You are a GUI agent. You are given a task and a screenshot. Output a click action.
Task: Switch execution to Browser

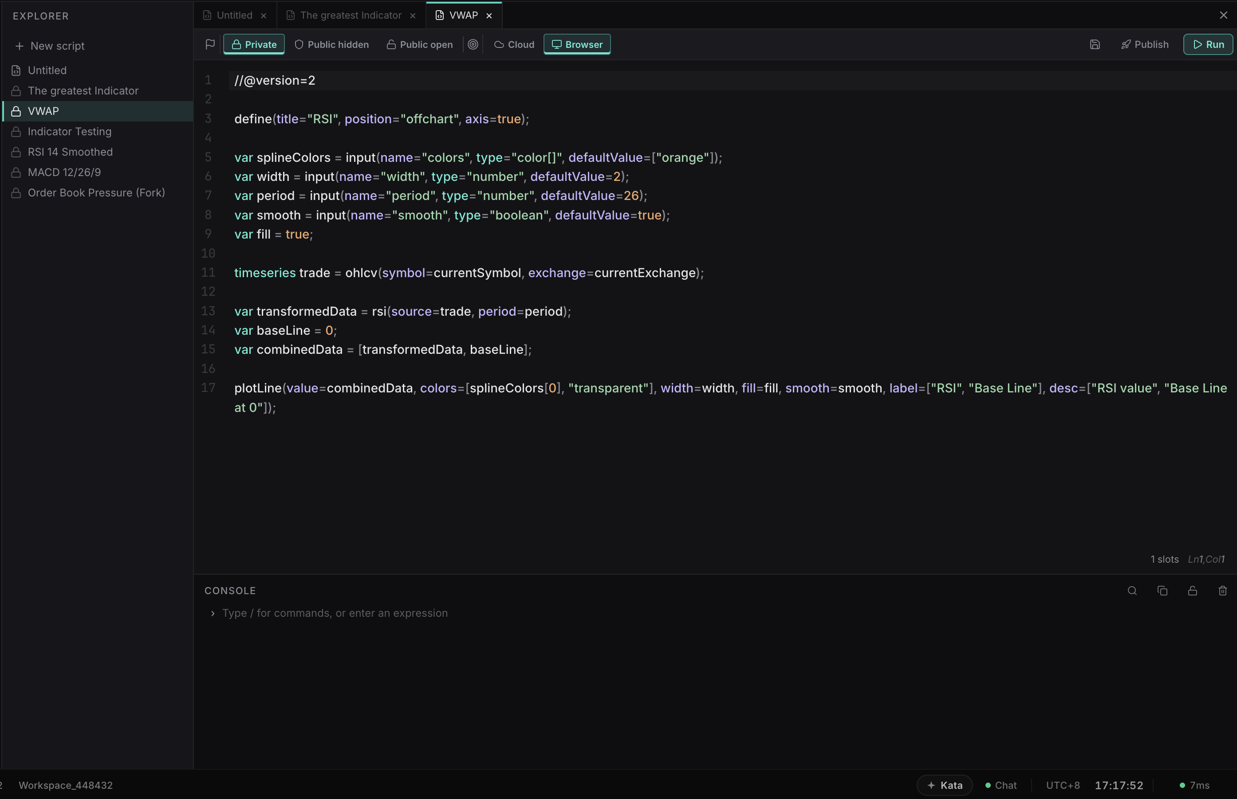pyautogui.click(x=577, y=45)
